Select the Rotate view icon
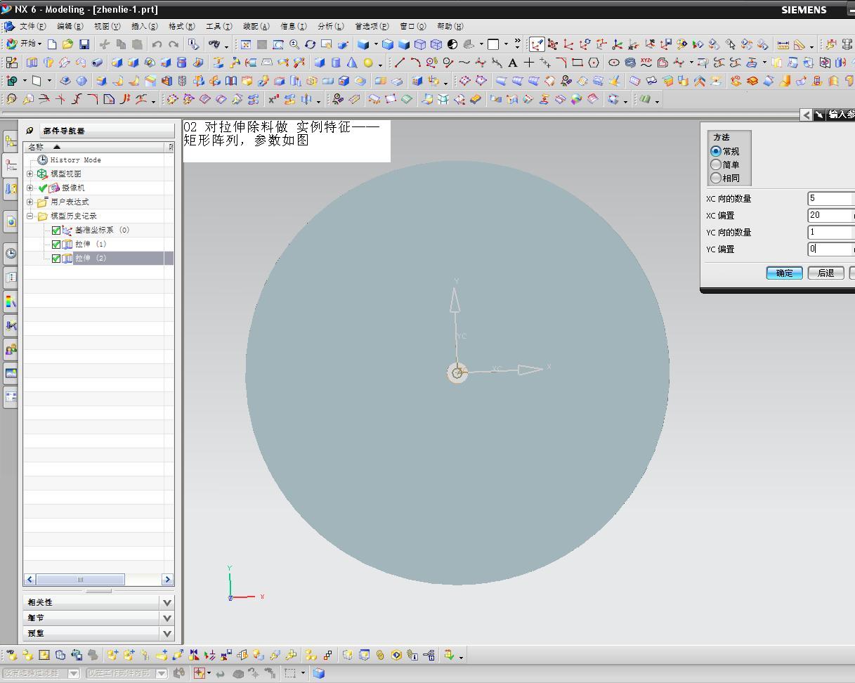The width and height of the screenshot is (855, 683). [x=310, y=44]
